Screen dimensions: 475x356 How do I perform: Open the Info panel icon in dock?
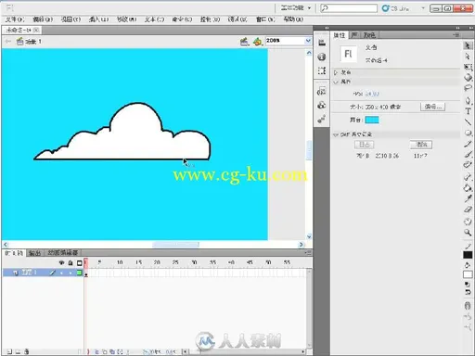[322, 57]
